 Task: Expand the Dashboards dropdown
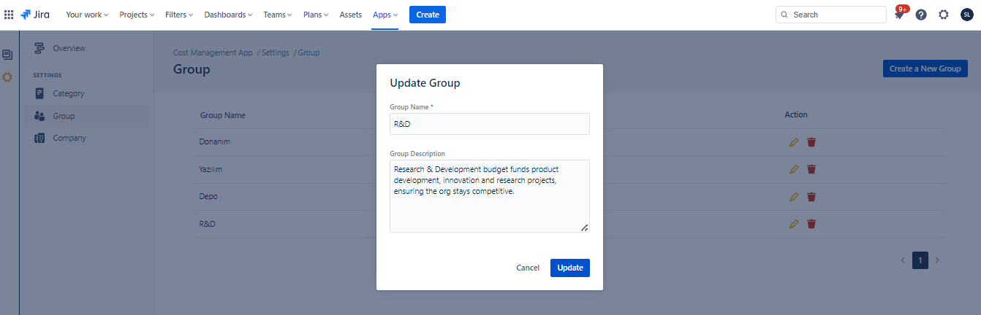(230, 15)
